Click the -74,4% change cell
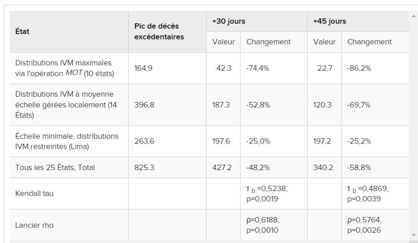 [x=258, y=68]
